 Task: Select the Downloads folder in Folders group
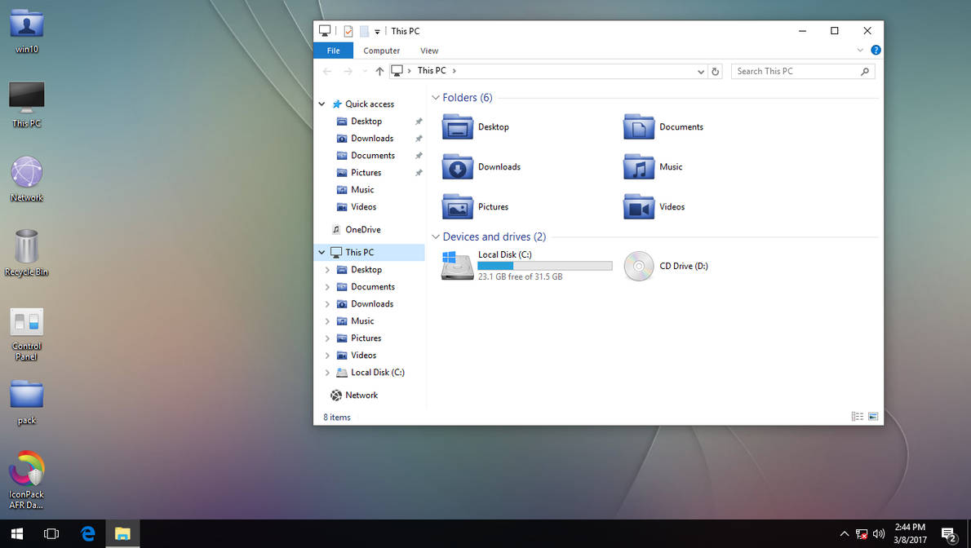point(481,167)
